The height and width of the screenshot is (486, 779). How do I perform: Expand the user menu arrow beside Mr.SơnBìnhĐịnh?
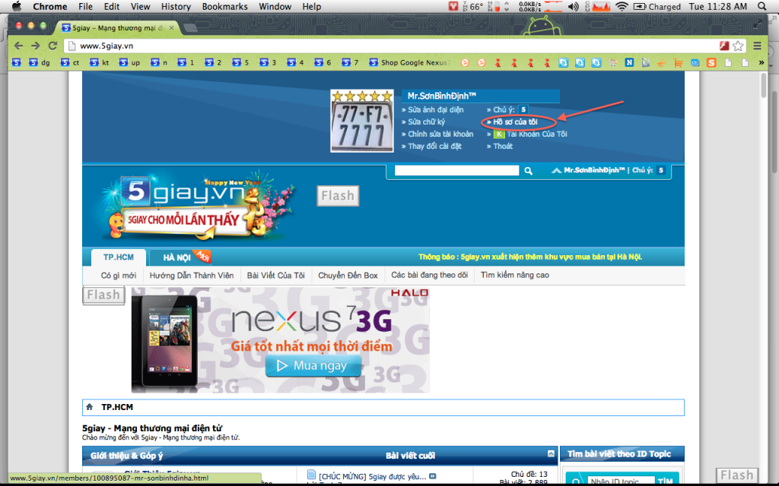[558, 172]
